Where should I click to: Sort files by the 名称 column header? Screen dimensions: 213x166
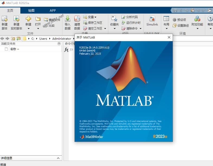13,49
